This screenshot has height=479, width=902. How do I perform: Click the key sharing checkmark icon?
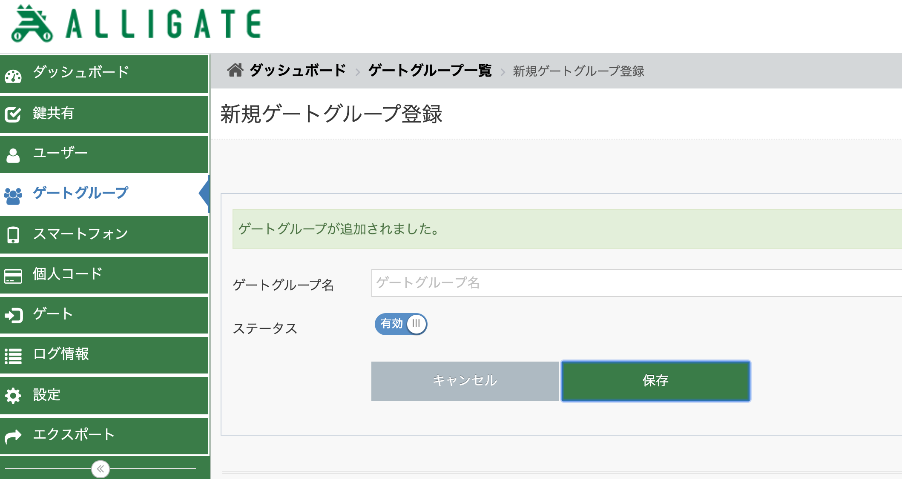13,114
